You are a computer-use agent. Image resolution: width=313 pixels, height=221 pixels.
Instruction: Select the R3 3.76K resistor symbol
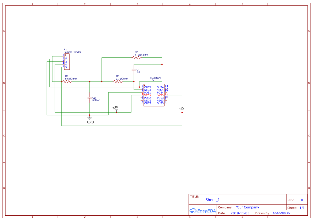[118, 82]
